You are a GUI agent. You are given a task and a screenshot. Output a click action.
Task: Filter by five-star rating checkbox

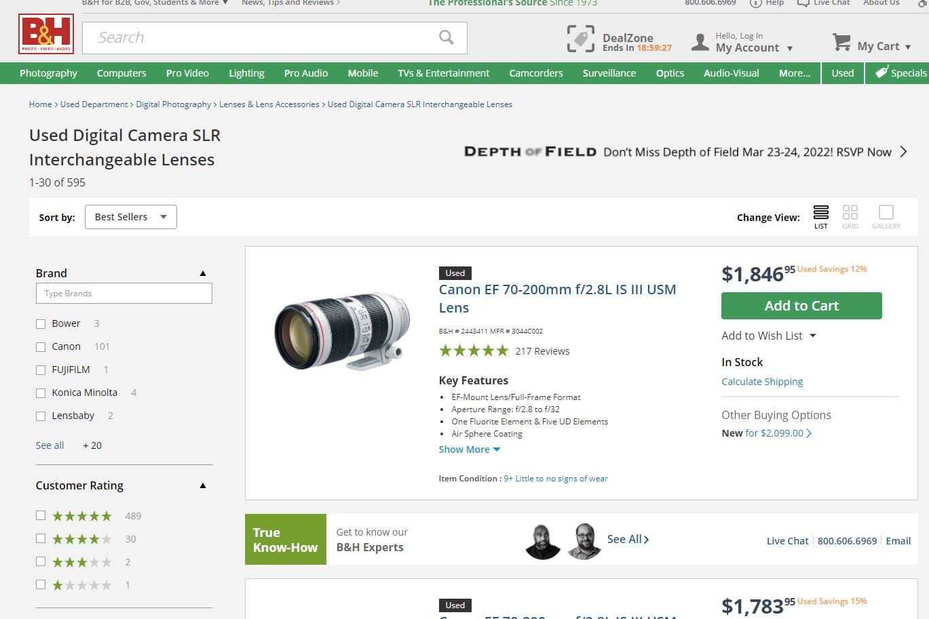pos(41,515)
